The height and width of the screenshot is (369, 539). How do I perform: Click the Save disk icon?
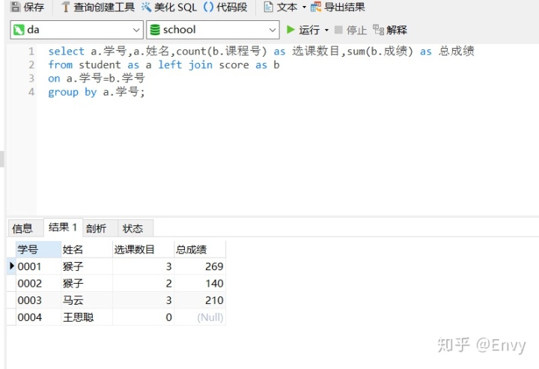pyautogui.click(x=16, y=7)
